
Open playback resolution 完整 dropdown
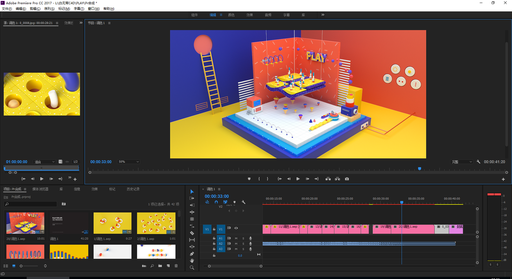tap(462, 162)
